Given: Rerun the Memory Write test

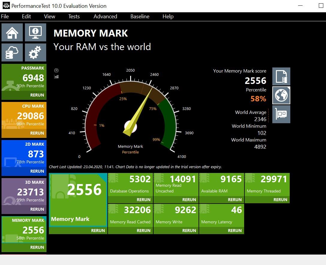Looking at the screenshot, I should [x=189, y=231].
